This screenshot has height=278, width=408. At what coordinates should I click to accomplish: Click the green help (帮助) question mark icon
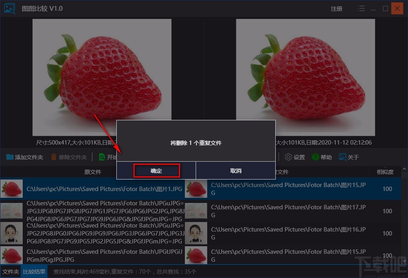tap(314, 157)
